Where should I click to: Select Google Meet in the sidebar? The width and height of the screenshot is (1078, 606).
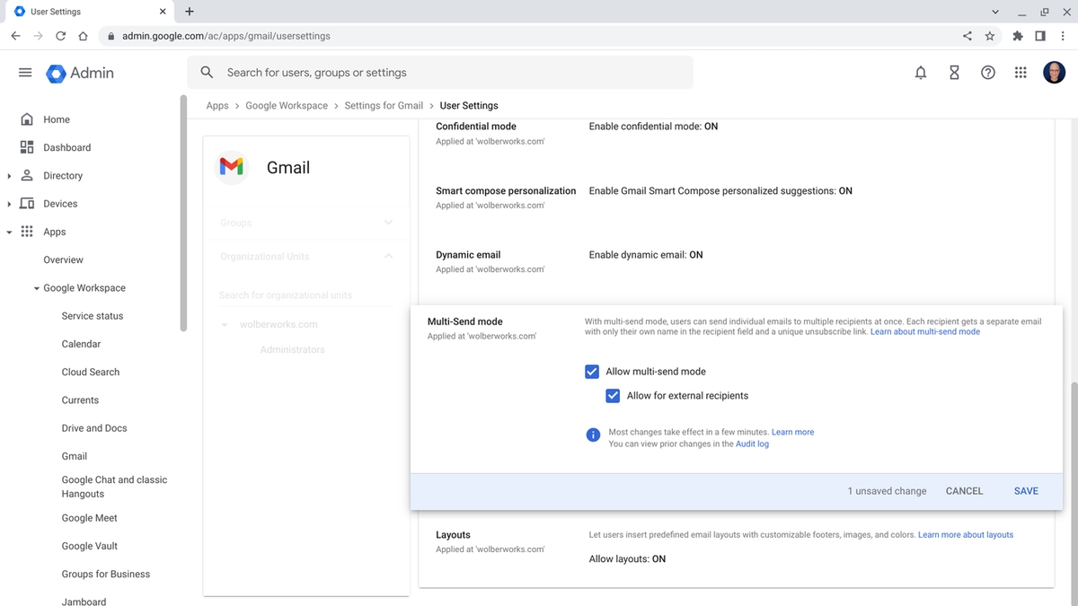tap(89, 517)
